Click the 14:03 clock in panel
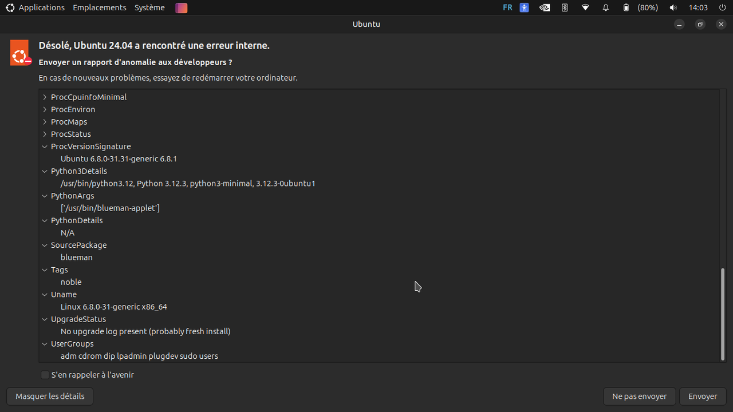The width and height of the screenshot is (733, 412). (x=698, y=7)
